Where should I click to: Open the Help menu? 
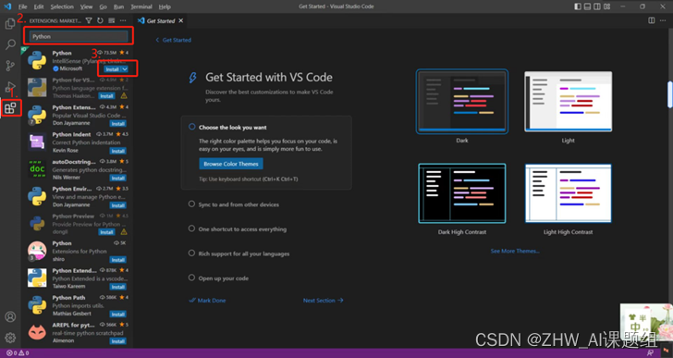point(165,6)
